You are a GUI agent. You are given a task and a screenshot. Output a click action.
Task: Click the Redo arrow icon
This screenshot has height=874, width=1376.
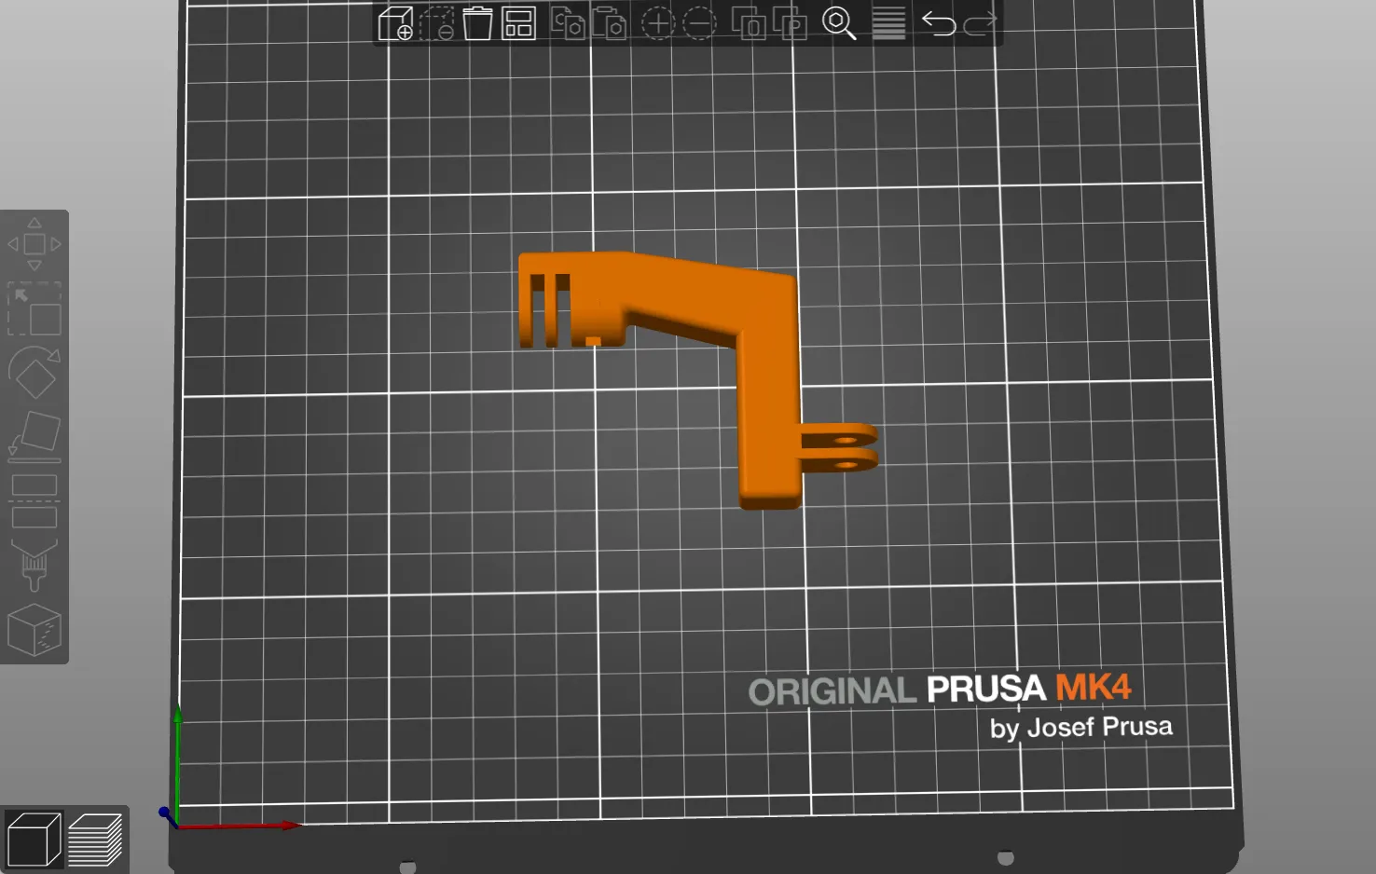click(x=980, y=22)
